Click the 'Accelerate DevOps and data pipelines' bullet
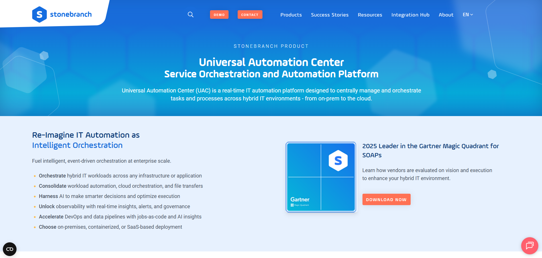The image size is (542, 258). click(120, 217)
